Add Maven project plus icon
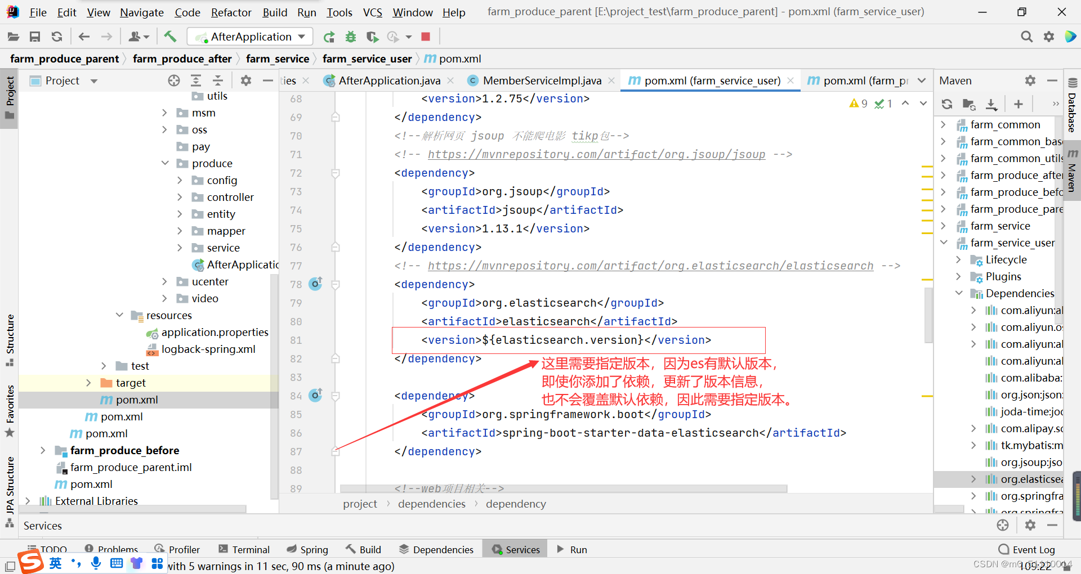This screenshot has width=1081, height=574. click(x=1018, y=104)
